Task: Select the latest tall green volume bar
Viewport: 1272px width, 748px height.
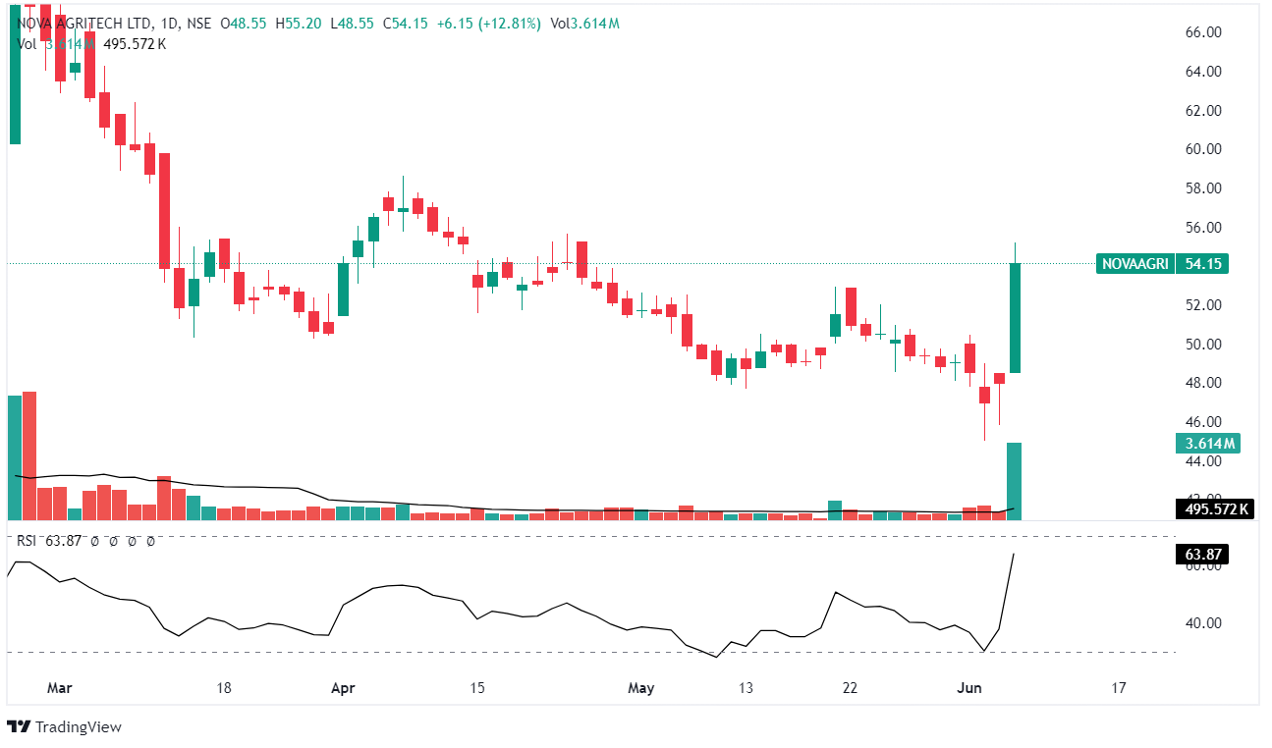Action: click(x=1015, y=481)
